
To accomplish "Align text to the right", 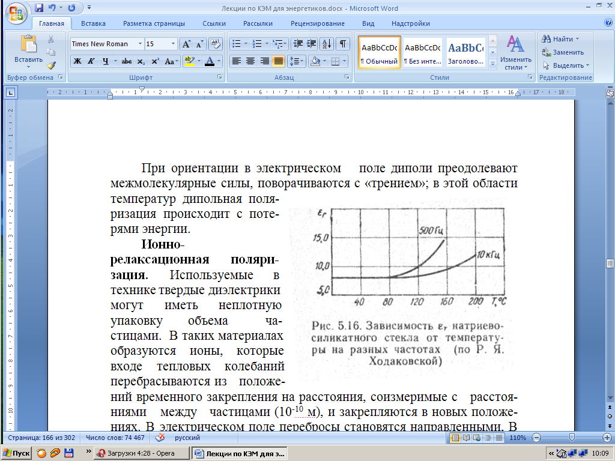I will click(x=264, y=61).
